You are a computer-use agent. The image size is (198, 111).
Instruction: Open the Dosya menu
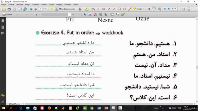tap(3, 5)
